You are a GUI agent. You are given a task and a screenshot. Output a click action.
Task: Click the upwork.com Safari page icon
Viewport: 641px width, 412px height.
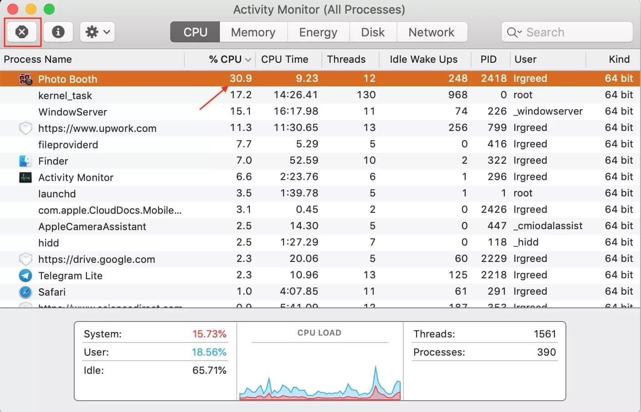[25, 128]
